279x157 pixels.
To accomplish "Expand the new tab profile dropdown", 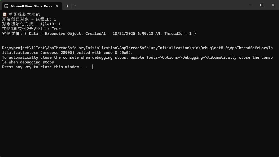I will (75, 6).
